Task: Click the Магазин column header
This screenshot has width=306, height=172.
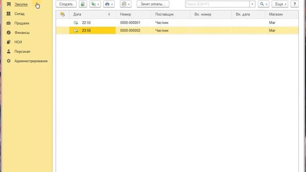Action: [x=282, y=14]
